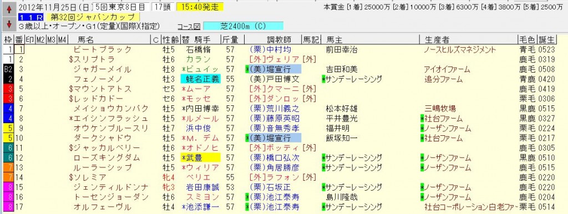The width and height of the screenshot is (568, 214).
Task: Click trainer (美)戸田博文
Action: click(x=274, y=79)
